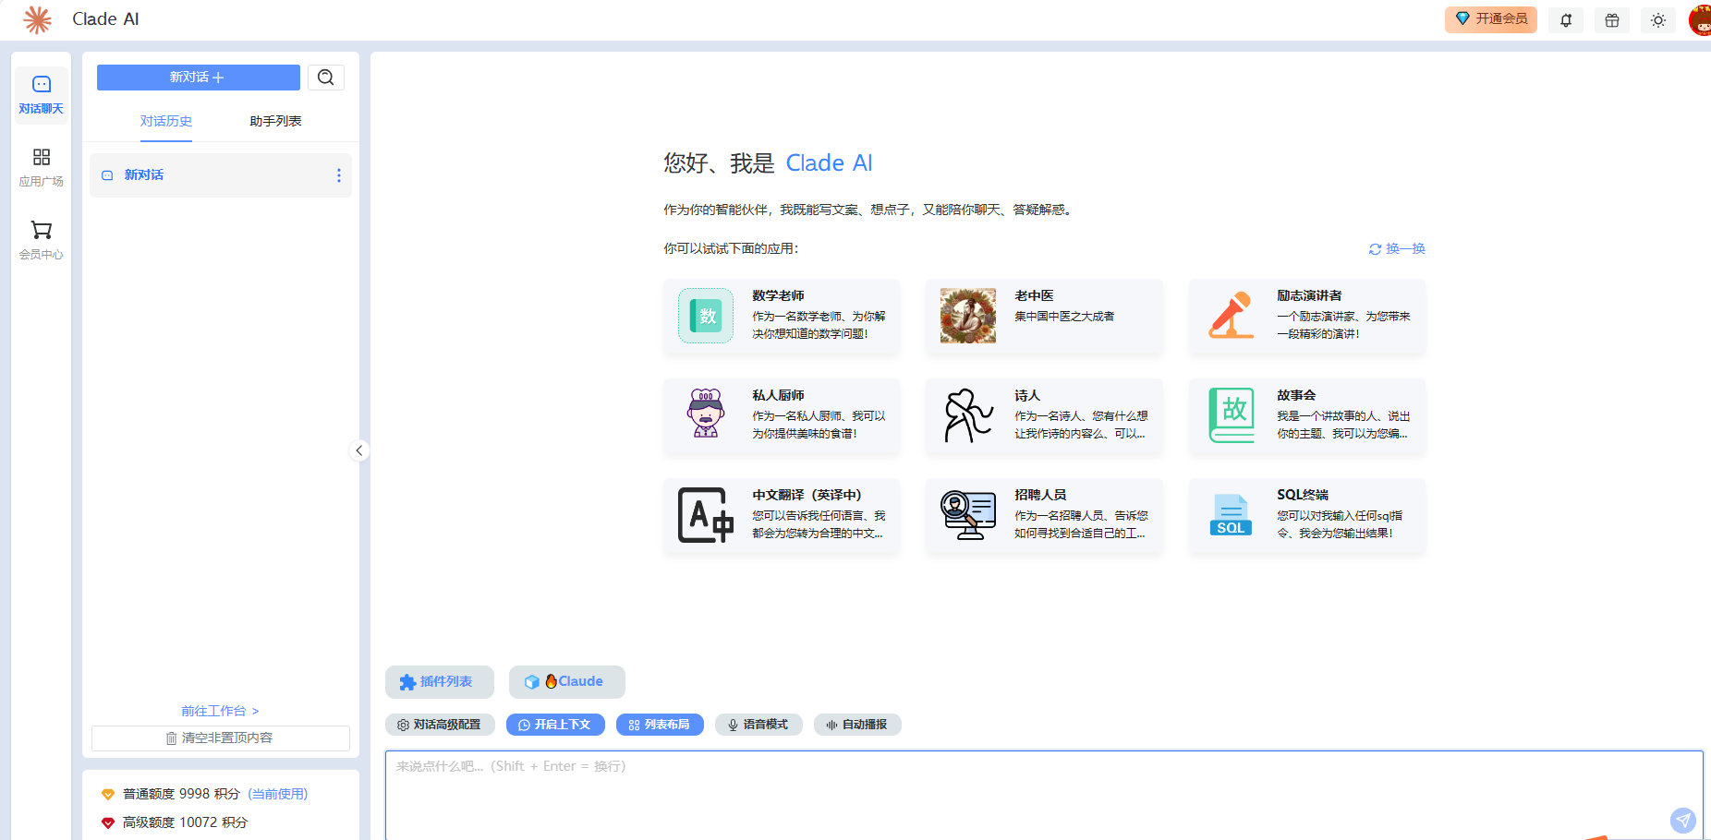Open the SQL终端 app card
1711x840 pixels.
pos(1305,517)
